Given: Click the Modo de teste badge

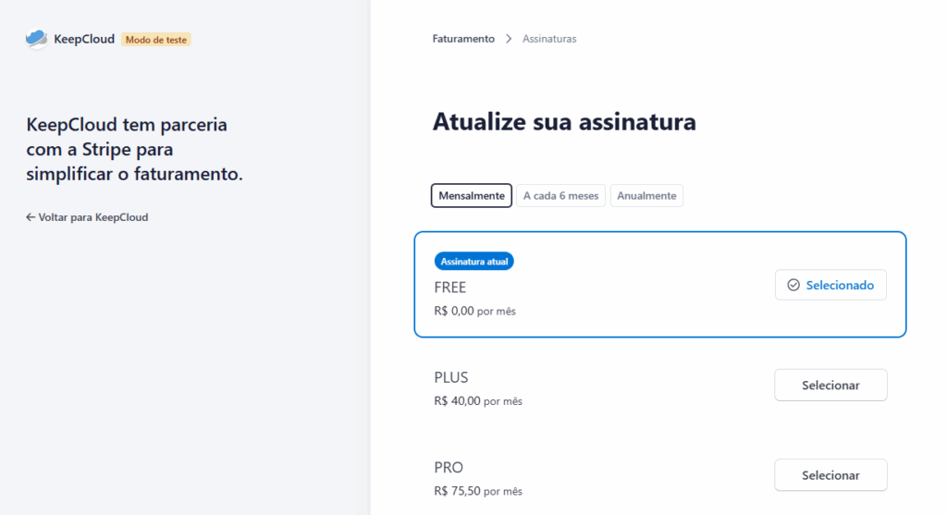Looking at the screenshot, I should [155, 39].
